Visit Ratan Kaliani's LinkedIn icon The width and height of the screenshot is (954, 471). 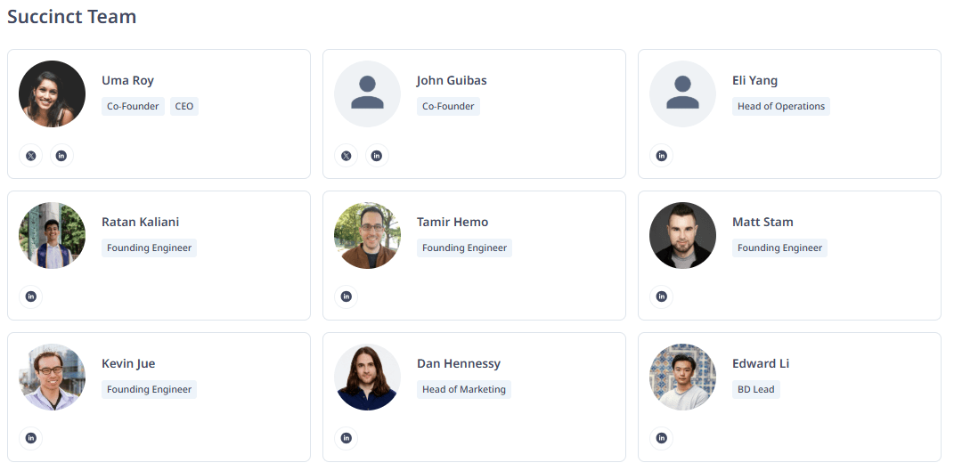click(x=31, y=296)
